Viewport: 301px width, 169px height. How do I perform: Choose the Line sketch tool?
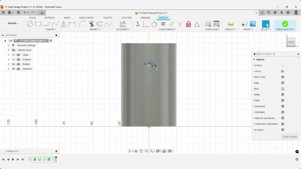[x=47, y=24]
